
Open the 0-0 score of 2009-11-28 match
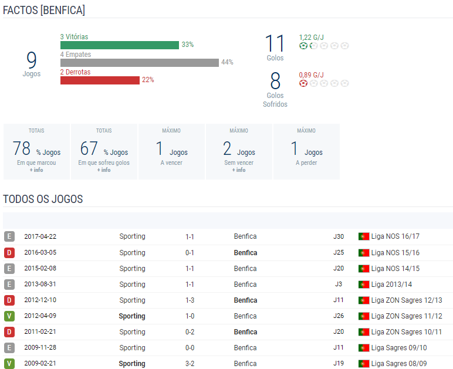pos(190,348)
